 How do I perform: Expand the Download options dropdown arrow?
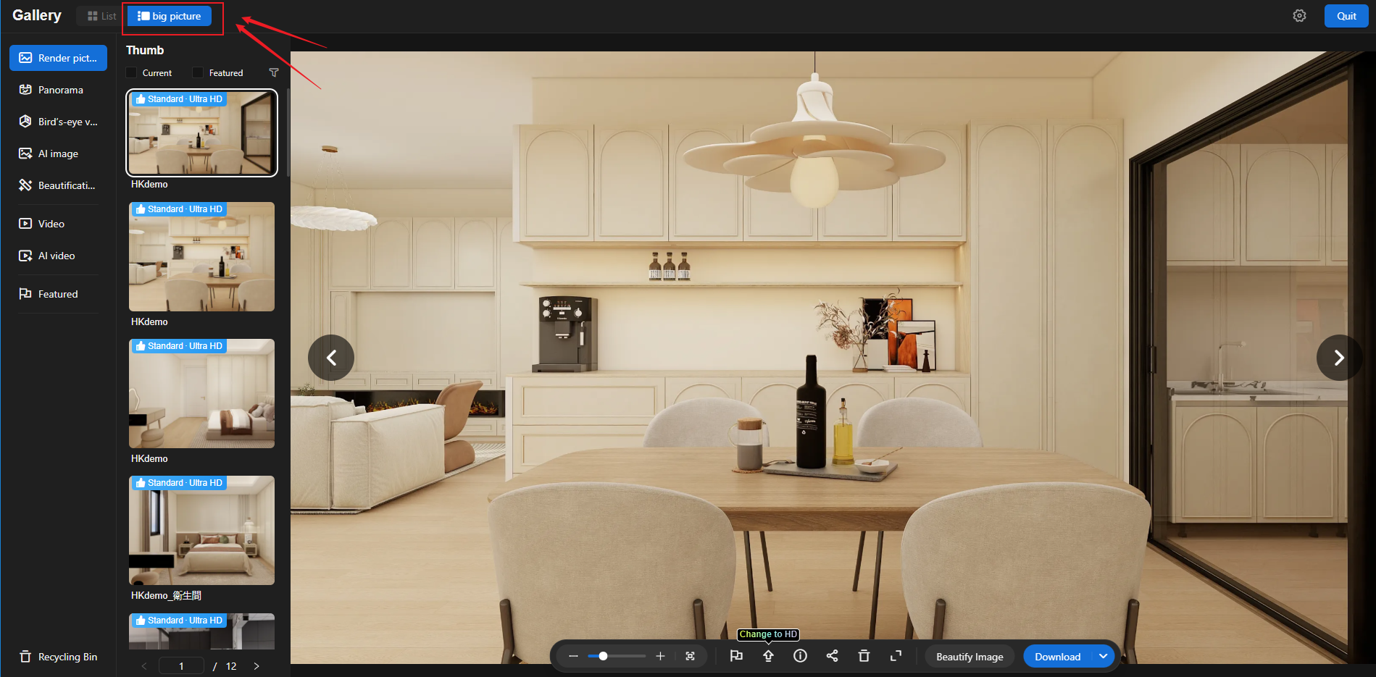point(1103,656)
